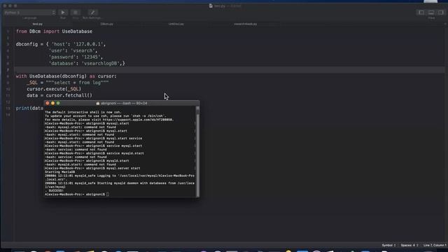Click the 'password': '12345' line
Viewport: 448px width, 252px height.
pos(76,57)
